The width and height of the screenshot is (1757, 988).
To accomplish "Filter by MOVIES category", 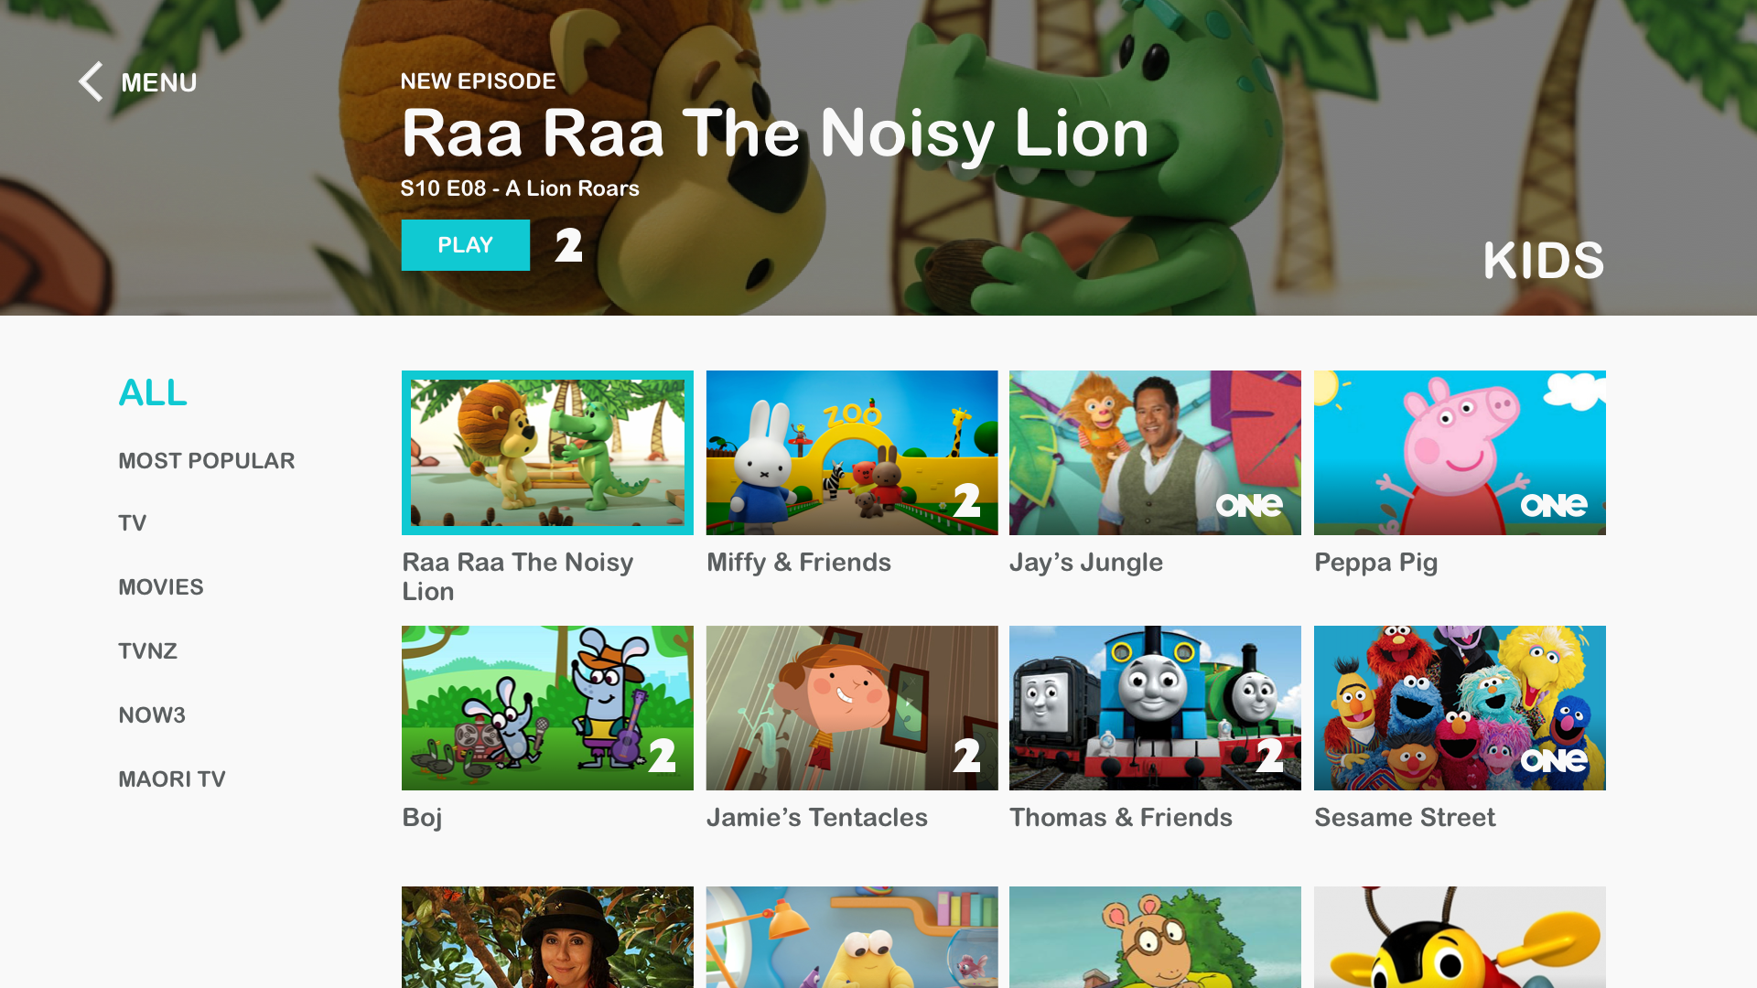I will click(x=161, y=587).
